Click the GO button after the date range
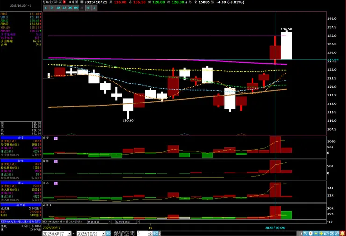 [x=108, y=233]
